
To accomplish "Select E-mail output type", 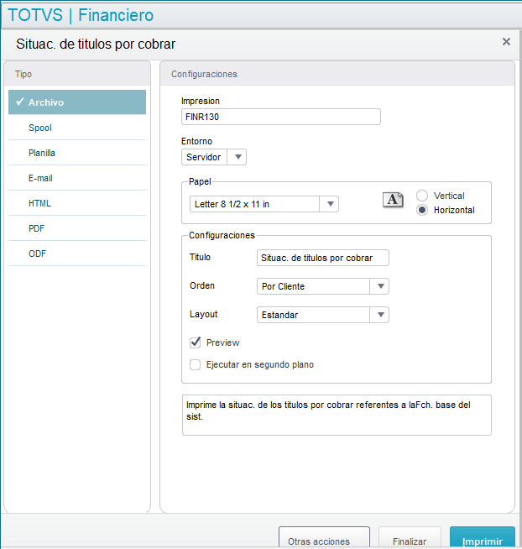I will pyautogui.click(x=77, y=178).
